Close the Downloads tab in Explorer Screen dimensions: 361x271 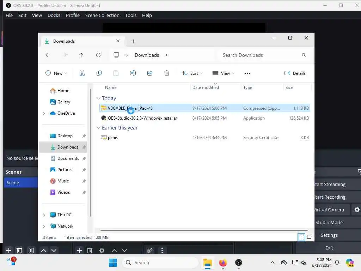pyautogui.click(x=118, y=41)
